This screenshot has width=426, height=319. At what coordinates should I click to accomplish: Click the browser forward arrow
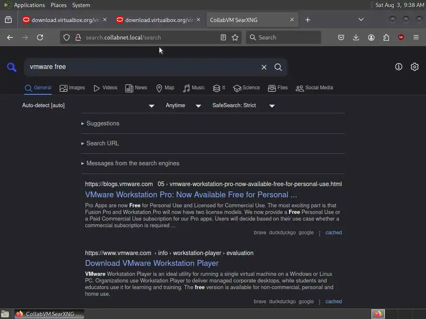25,37
